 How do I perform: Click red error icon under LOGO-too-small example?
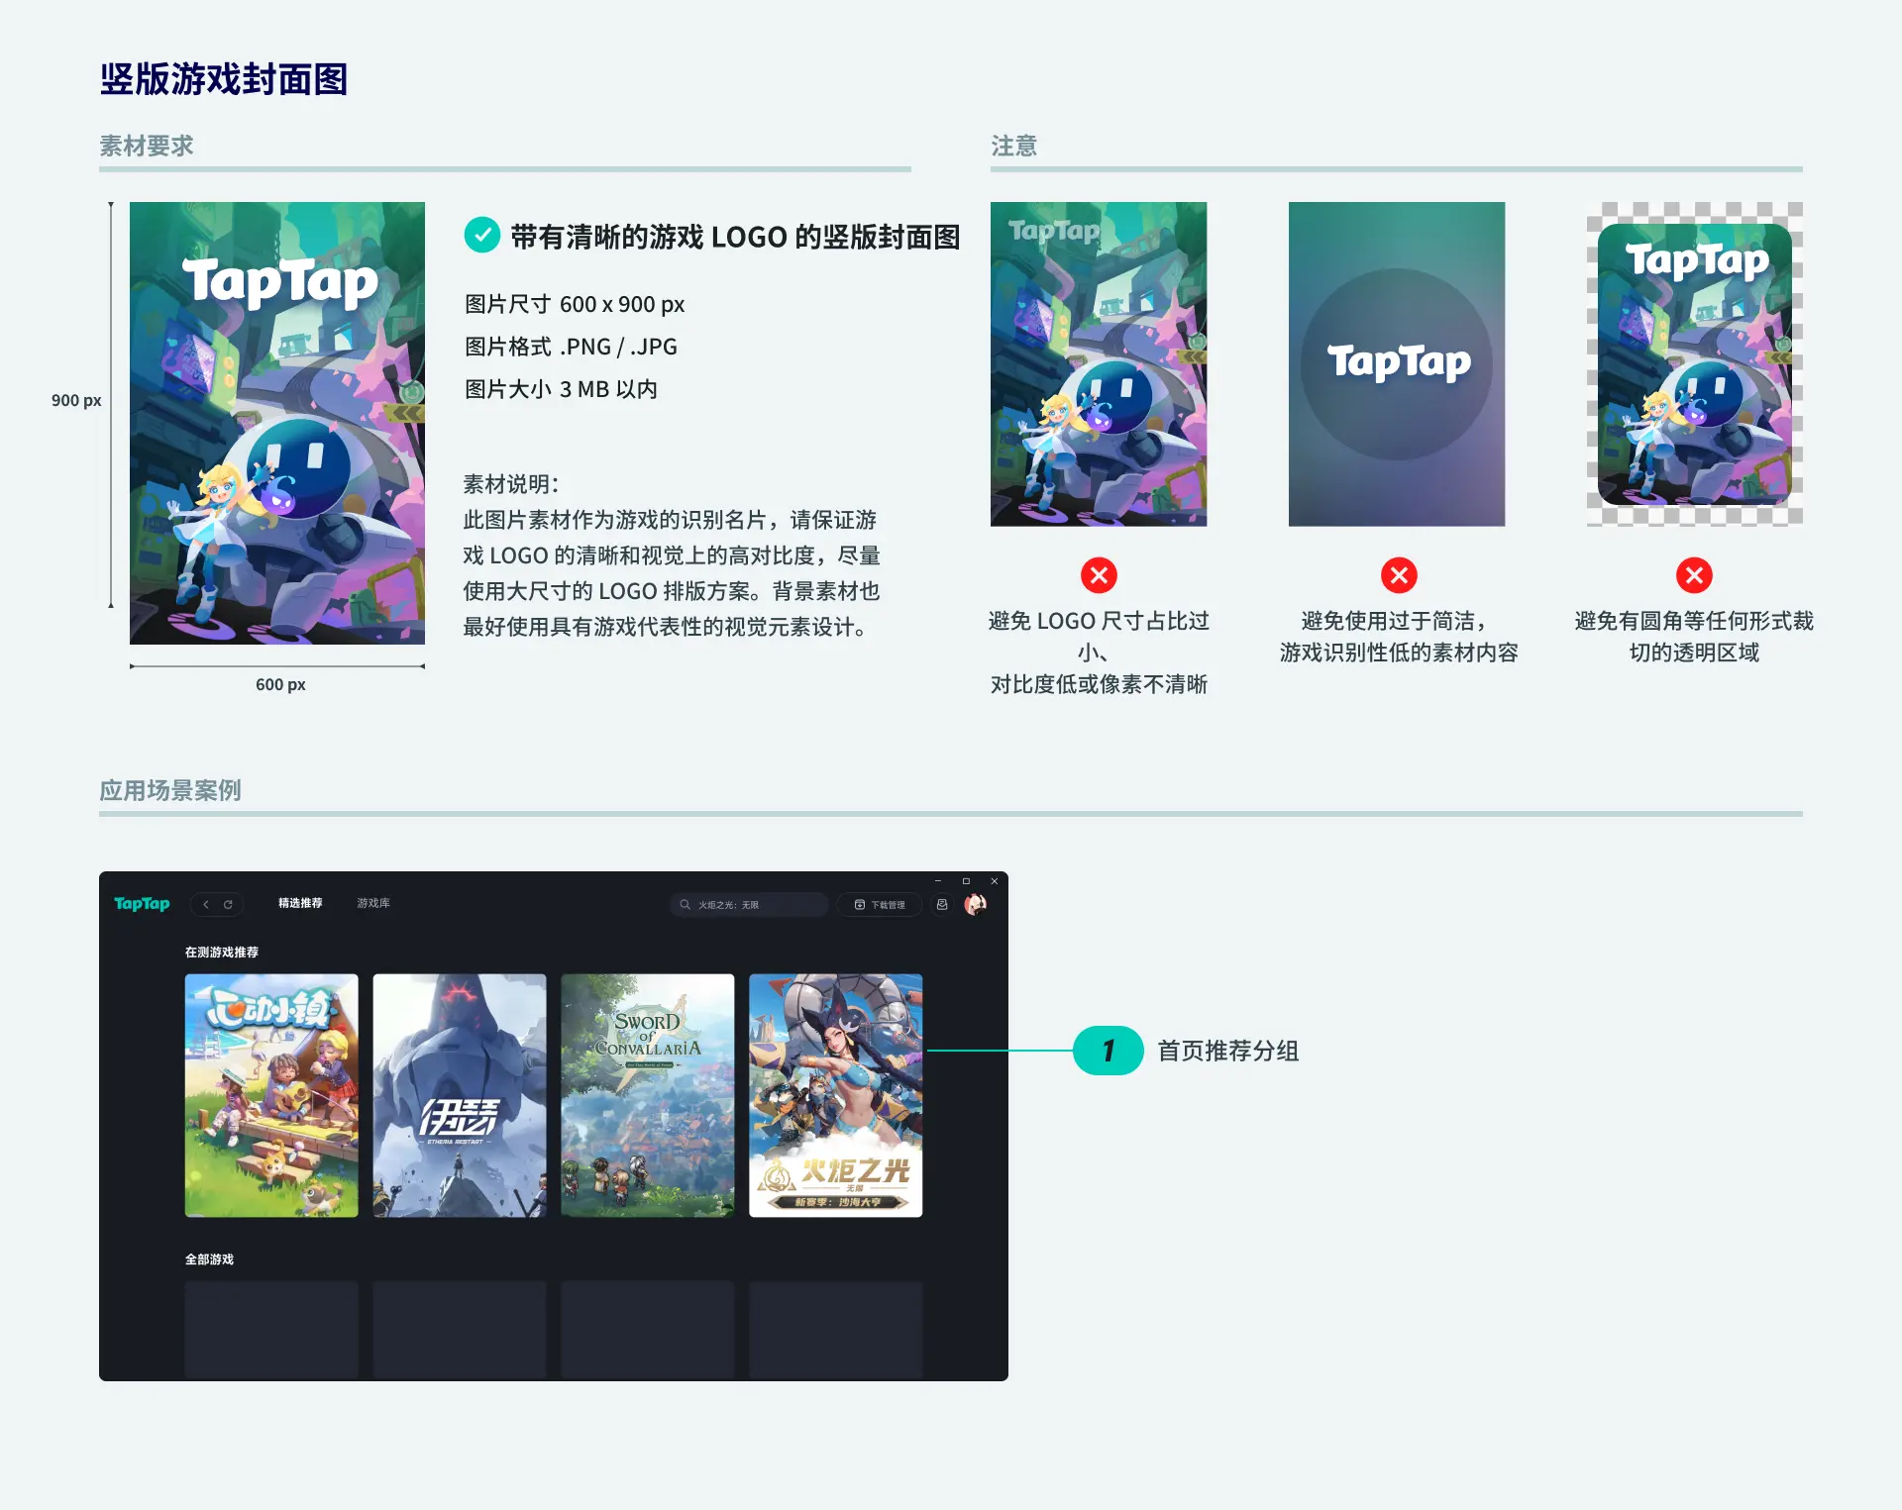coord(1099,574)
